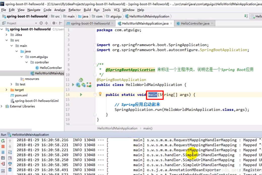Image resolution: width=262 pixels, height=175 pixels.
Task: Pause console output in Run panel
Action: (3, 152)
